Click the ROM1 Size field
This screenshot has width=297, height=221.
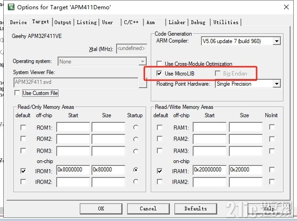(108, 127)
